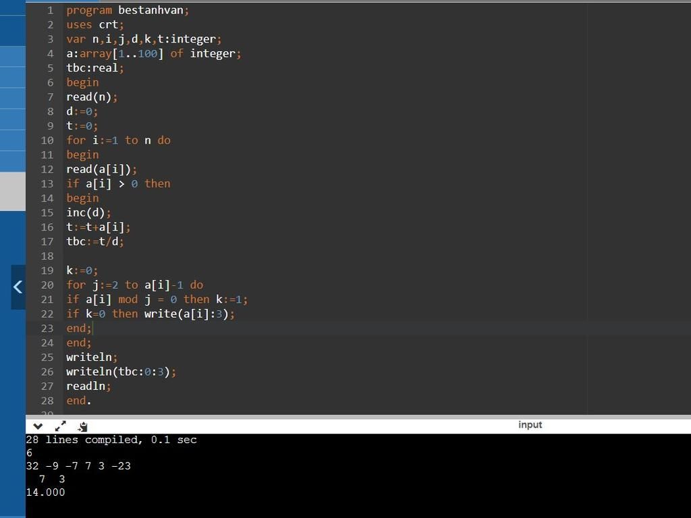Click the line 'if a[i] mod j = 0 then k:=1;'
The height and width of the screenshot is (518, 691).
point(157,299)
